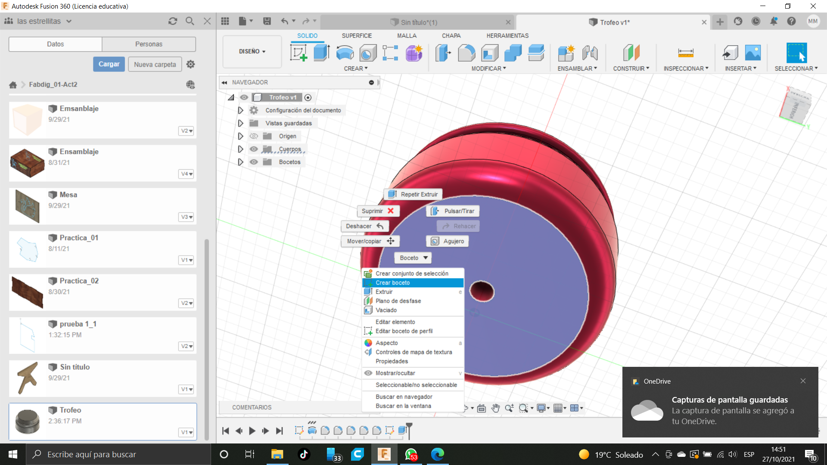Open the job status clock icon
Screen dimensions: 827x465
pyautogui.click(x=756, y=21)
